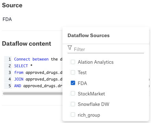Click the Snowflake DW label
This screenshot has width=151, height=123.
coord(93,104)
